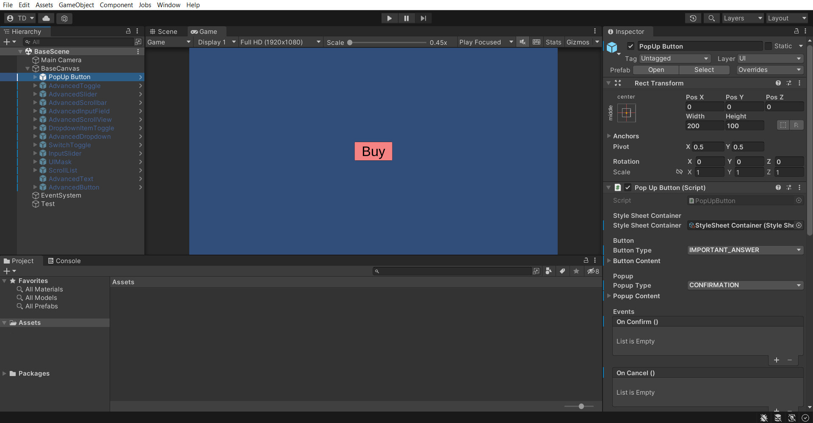
Task: Click the Step frame button
Action: 423,18
